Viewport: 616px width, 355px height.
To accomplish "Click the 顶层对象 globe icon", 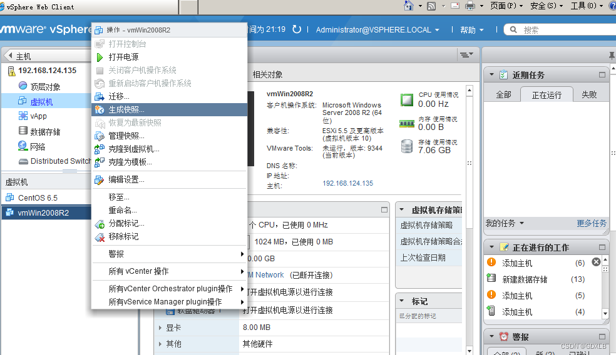I will [x=23, y=86].
